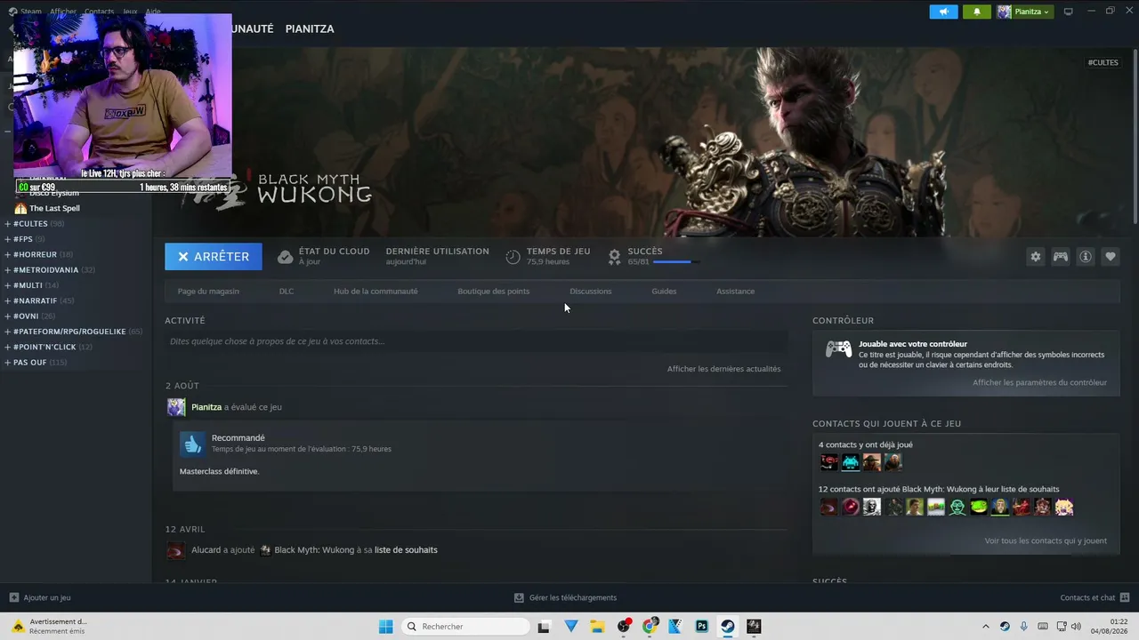The image size is (1139, 640).
Task: Add Black Myth Wukong to favorites heart
Action: click(x=1111, y=257)
